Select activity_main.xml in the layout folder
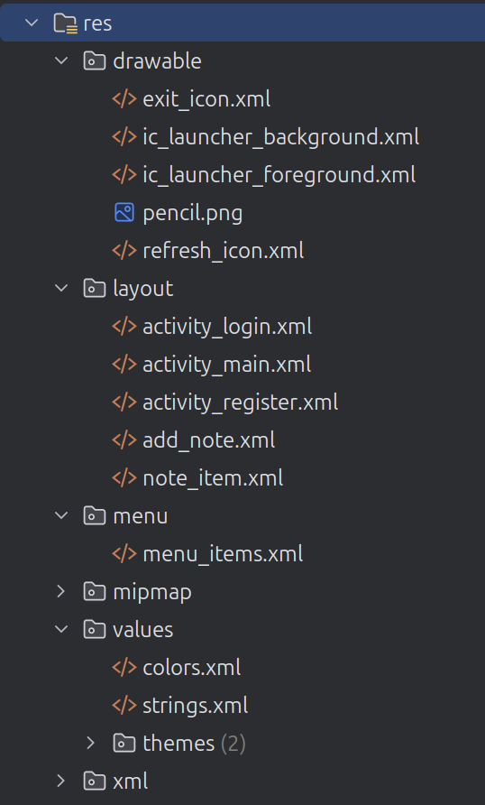The height and width of the screenshot is (805, 485). [x=226, y=365]
